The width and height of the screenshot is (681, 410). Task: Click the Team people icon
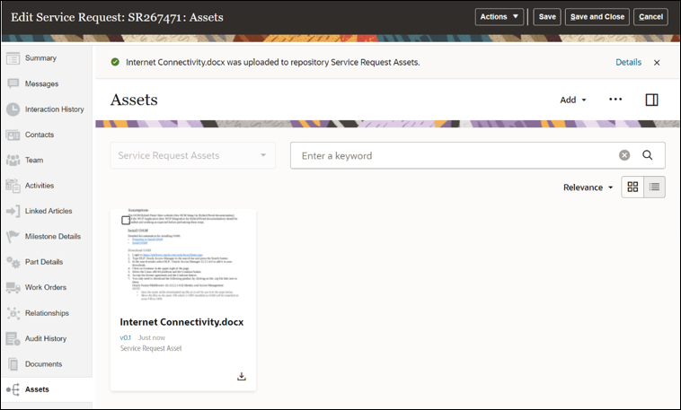pyautogui.click(x=13, y=160)
